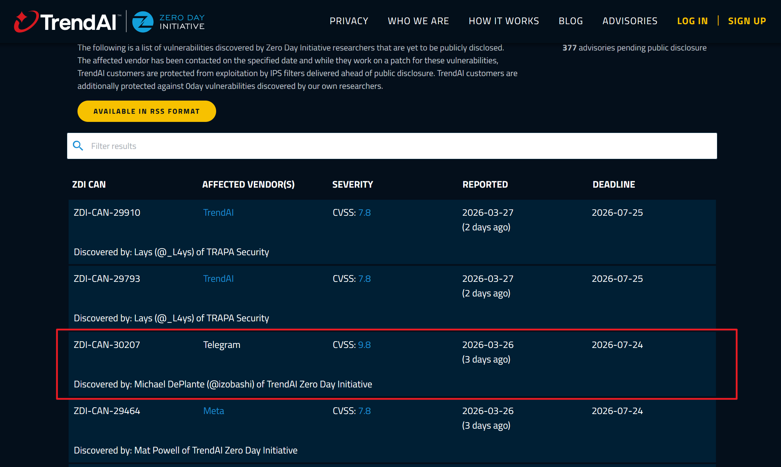Click Available in RSS Format button
The width and height of the screenshot is (781, 467).
point(146,111)
